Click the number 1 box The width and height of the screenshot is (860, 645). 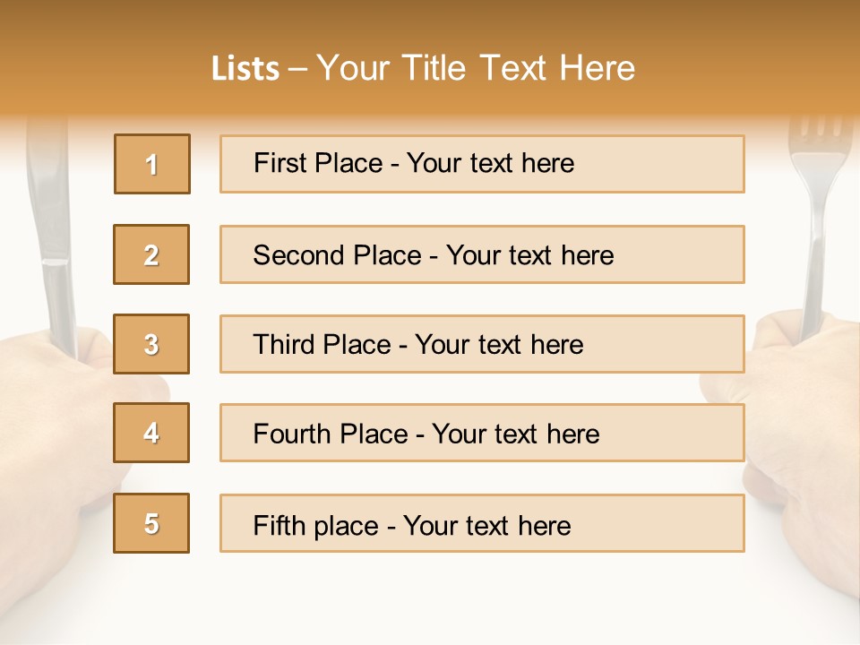pyautogui.click(x=152, y=164)
